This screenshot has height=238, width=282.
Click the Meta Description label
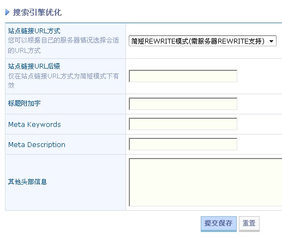coord(37,145)
